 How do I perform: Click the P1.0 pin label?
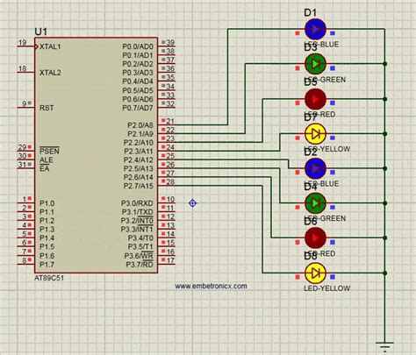click(47, 203)
